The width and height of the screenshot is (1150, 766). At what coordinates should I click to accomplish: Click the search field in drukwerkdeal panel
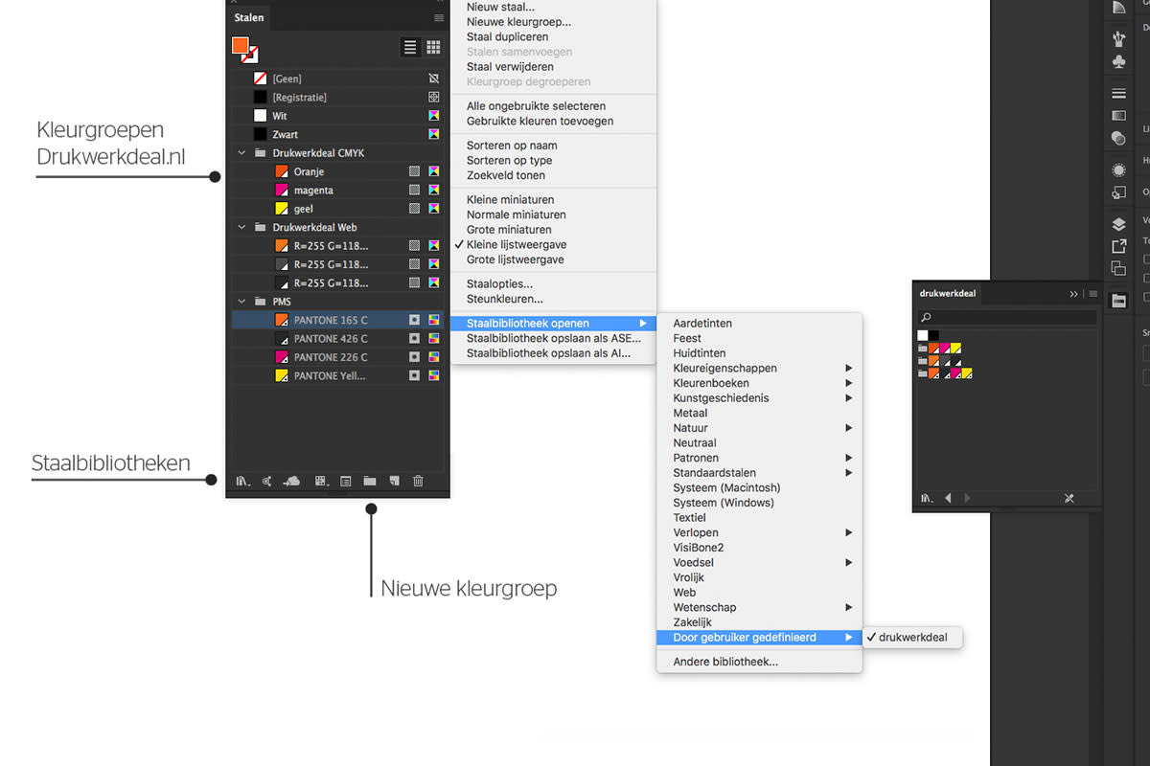click(1006, 317)
